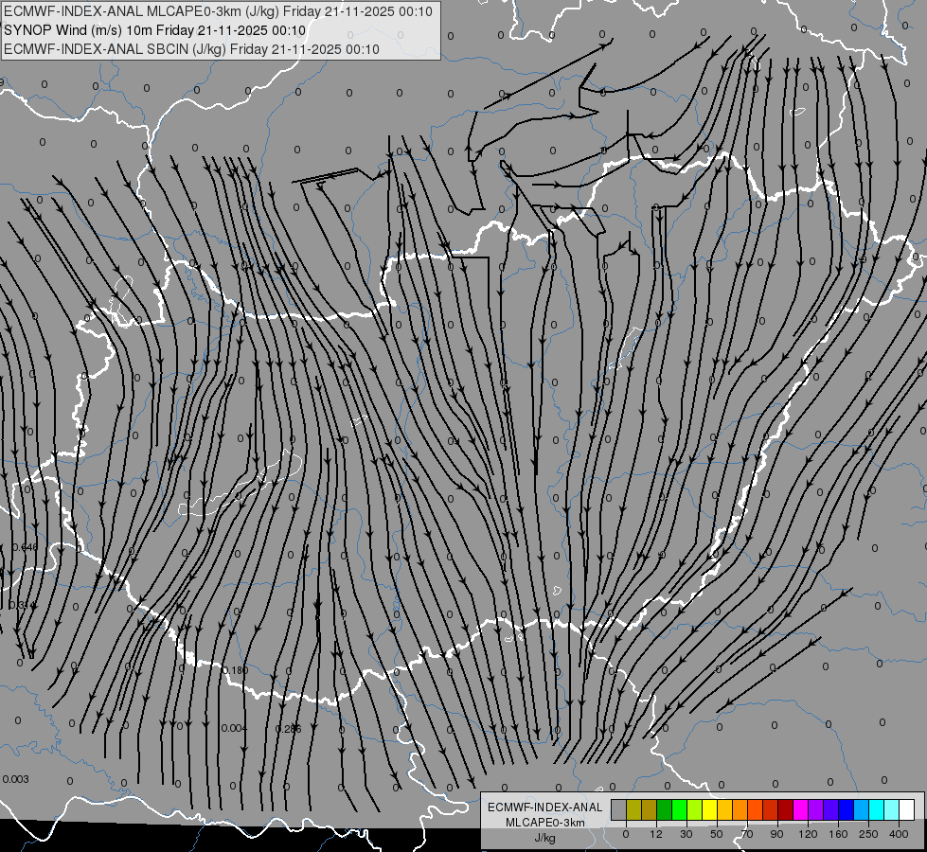Click the MLCAPE0-3km legend label
Viewport: 927px width, 852px height.
545,822
